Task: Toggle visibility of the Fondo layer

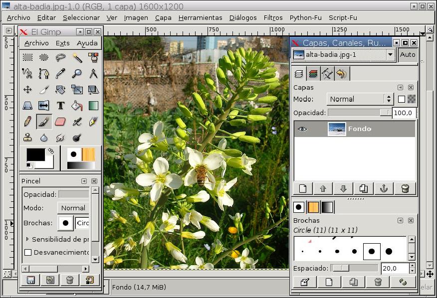Action: click(302, 129)
